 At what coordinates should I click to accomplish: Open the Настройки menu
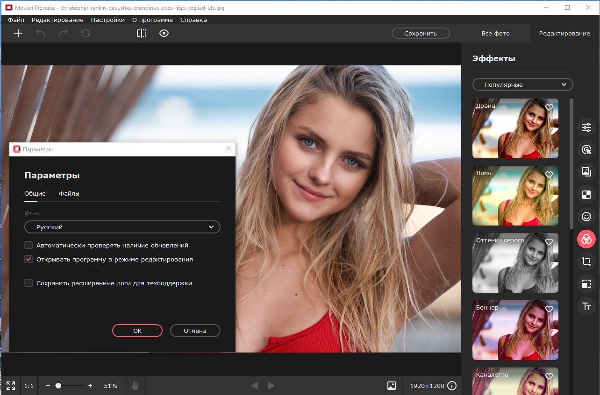coord(108,20)
